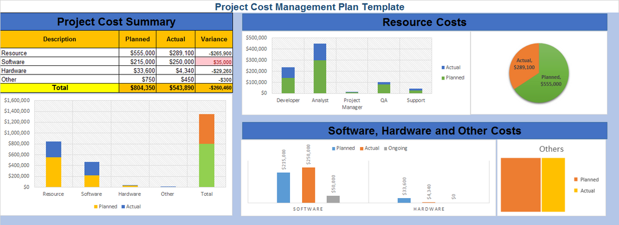
Task: Click the Total stacked bar in summary chart
Action: coord(206,150)
